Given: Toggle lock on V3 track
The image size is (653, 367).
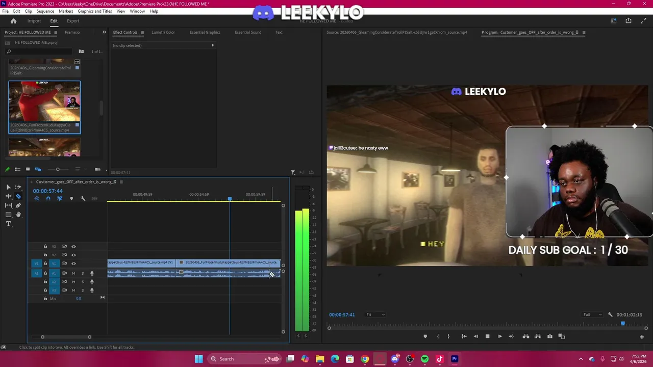Looking at the screenshot, I should point(45,246).
